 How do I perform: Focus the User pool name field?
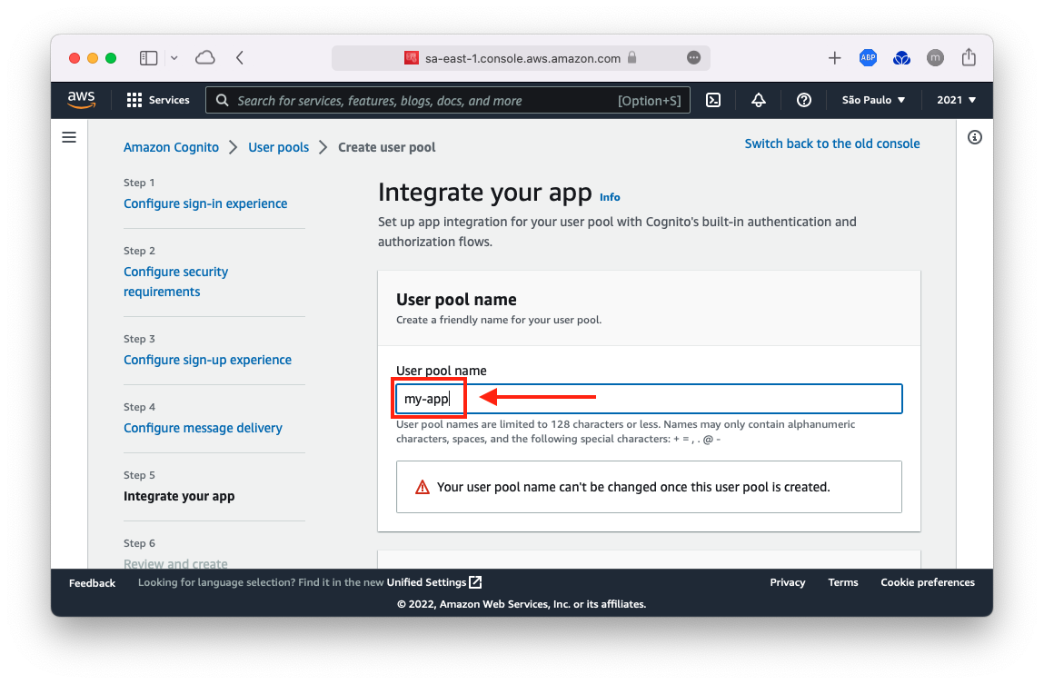point(649,399)
